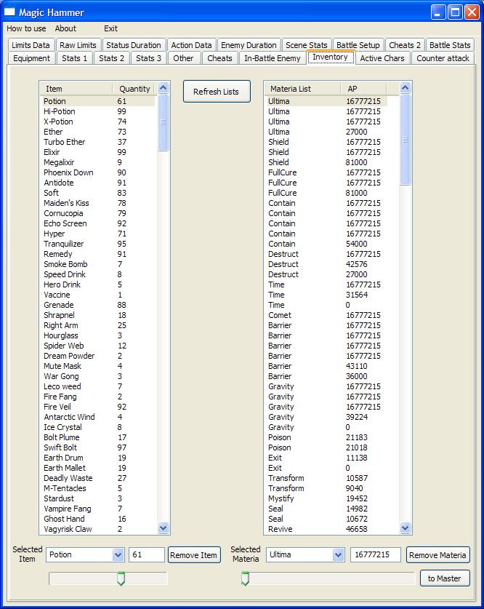Click the item list scroll-up arrow

pos(164,88)
